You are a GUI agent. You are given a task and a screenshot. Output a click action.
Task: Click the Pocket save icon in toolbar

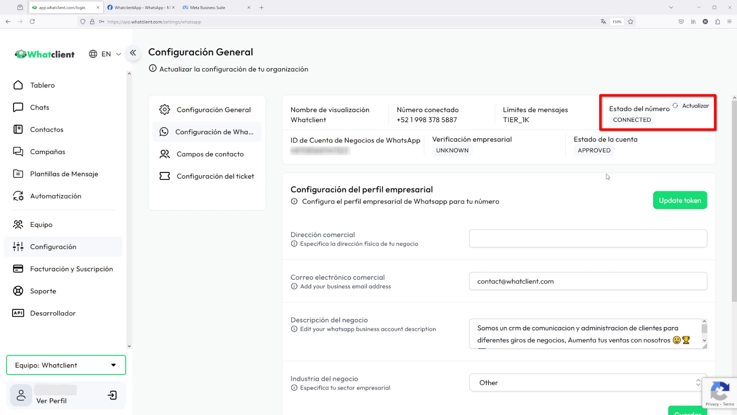point(681,22)
